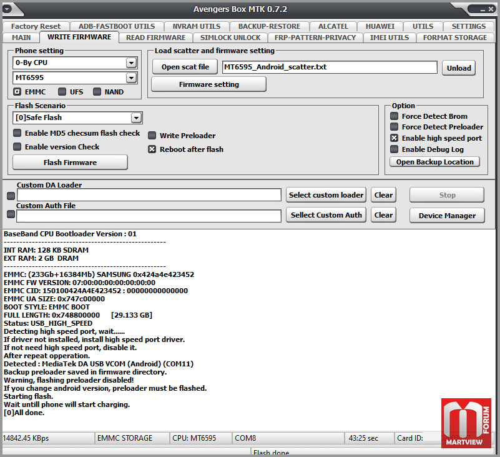Expand the 0-By CPU dropdown

click(x=131, y=63)
